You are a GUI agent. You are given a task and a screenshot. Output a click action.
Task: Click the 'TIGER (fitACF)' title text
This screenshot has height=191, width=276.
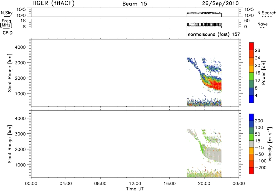tap(53, 3)
